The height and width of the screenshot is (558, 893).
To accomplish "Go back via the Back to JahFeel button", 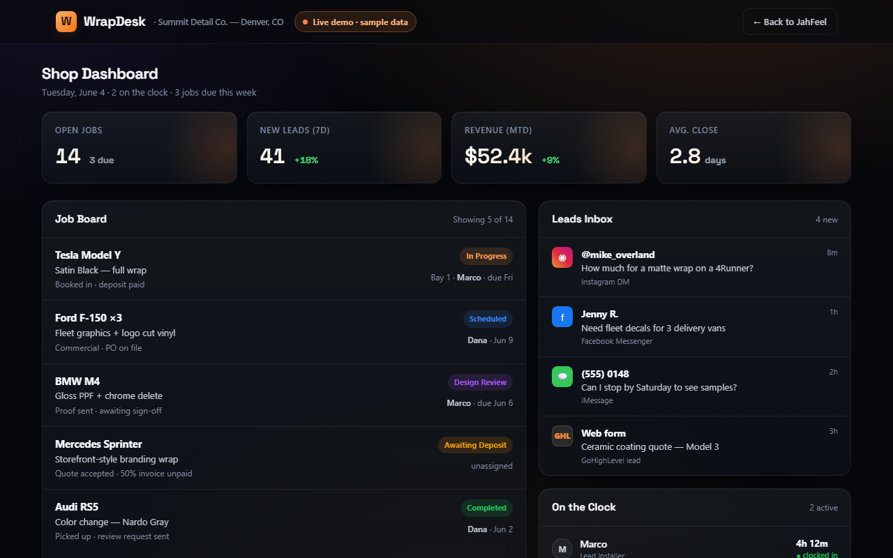I will pyautogui.click(x=790, y=22).
